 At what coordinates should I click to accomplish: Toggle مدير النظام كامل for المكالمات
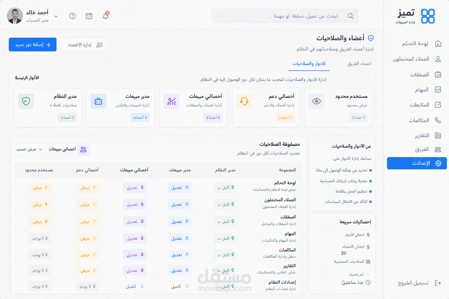[x=225, y=255]
